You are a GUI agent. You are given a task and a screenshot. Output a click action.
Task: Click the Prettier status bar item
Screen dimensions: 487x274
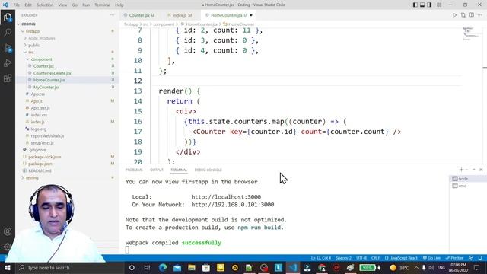tap(455, 258)
